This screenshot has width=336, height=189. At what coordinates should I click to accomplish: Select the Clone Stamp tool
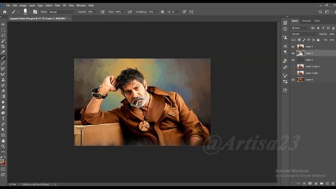[x=3, y=80]
